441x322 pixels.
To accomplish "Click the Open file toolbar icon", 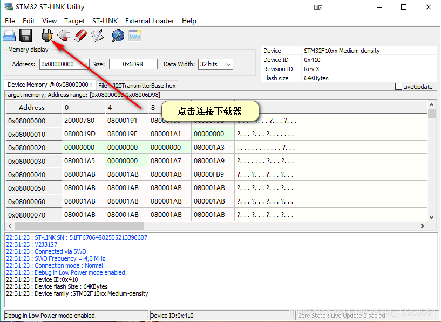I will click(9, 36).
